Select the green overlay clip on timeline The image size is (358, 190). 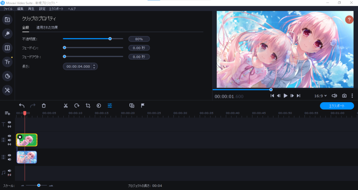point(27,140)
